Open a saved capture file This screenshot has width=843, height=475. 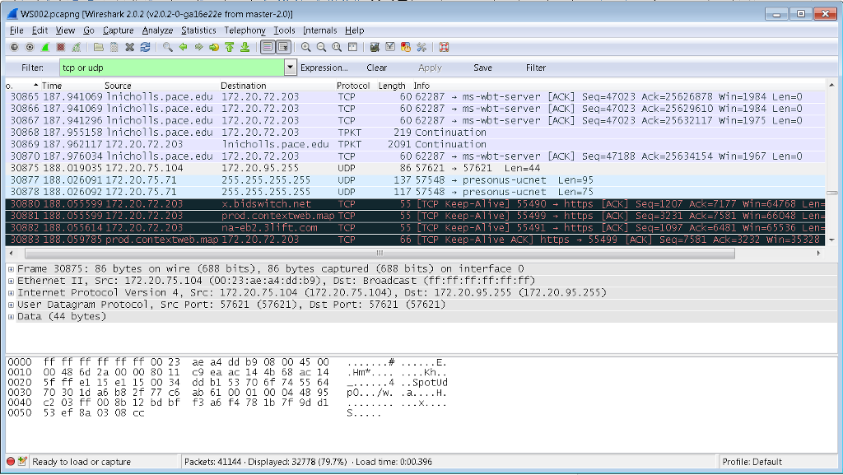point(97,47)
